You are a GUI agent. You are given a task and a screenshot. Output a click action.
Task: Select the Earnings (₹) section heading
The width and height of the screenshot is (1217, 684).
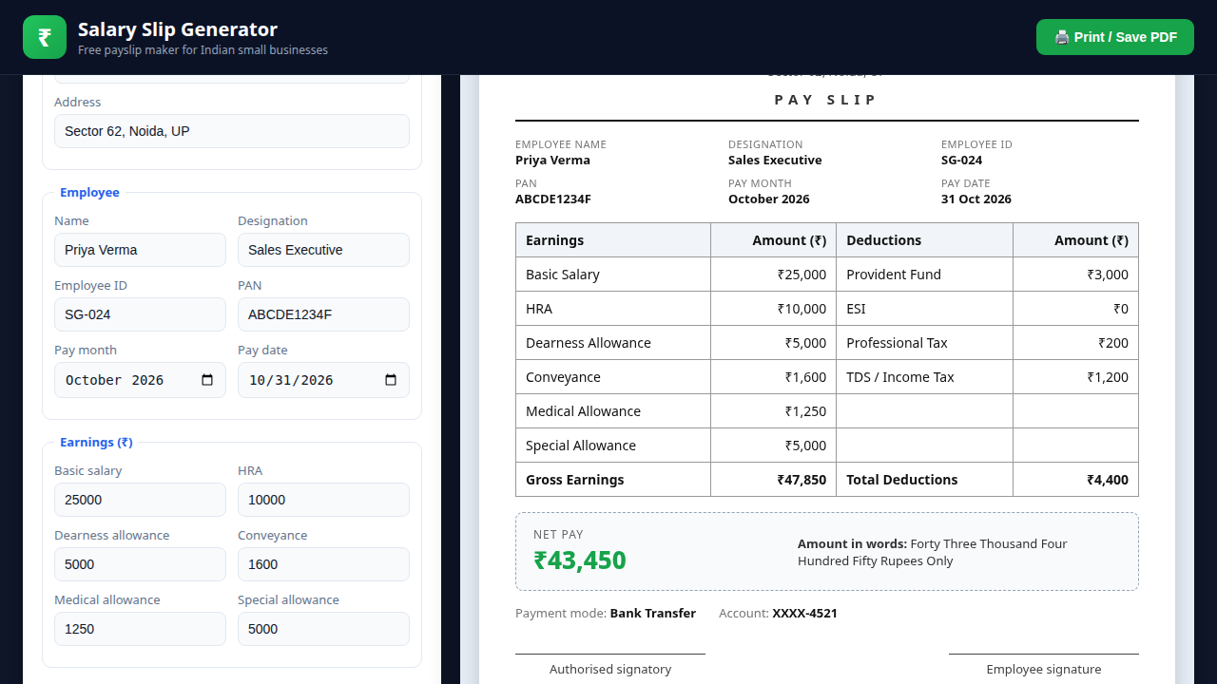pyautogui.click(x=96, y=442)
